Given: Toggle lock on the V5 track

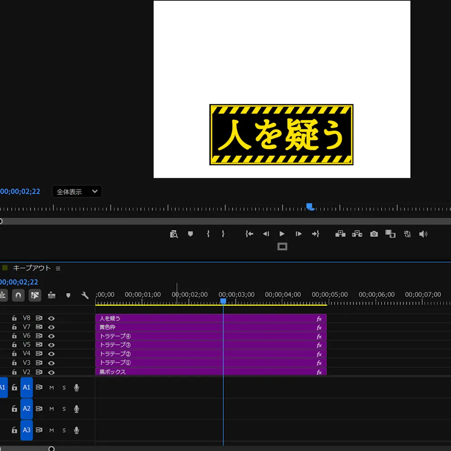Looking at the screenshot, I should pyautogui.click(x=14, y=345).
